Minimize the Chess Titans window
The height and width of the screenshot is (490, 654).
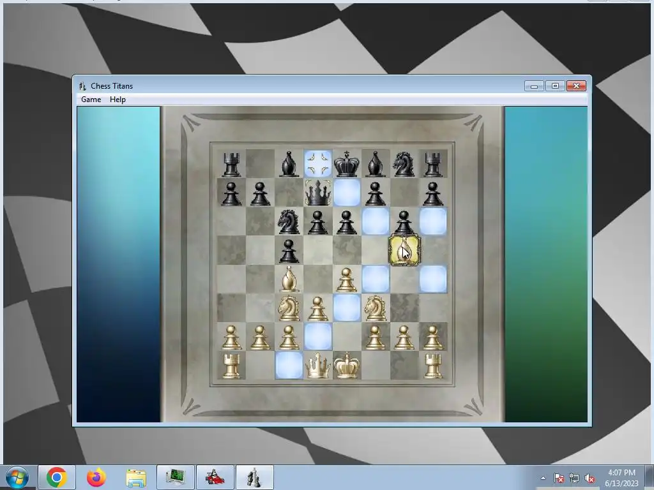click(x=535, y=86)
